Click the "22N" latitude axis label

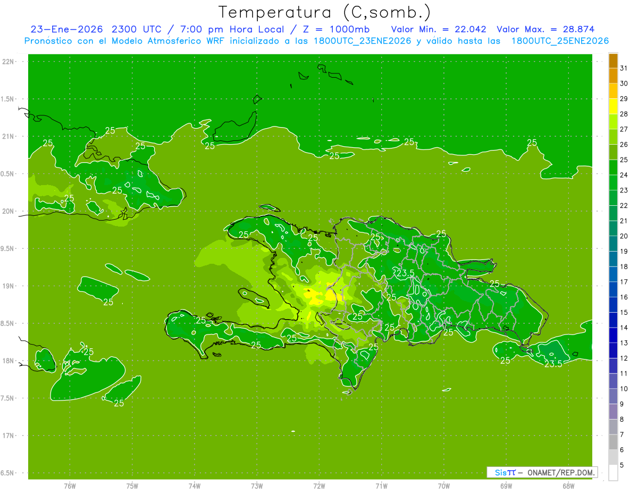click(x=9, y=62)
